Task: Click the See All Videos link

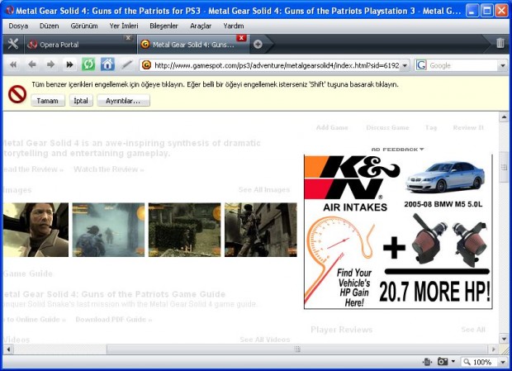Action: [265, 340]
